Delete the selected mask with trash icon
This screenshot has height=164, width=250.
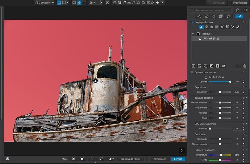tap(245, 66)
